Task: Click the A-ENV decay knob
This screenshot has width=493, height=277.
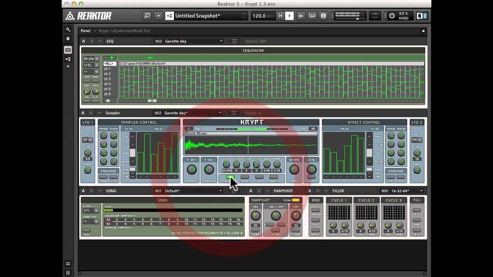Action: [191, 169]
